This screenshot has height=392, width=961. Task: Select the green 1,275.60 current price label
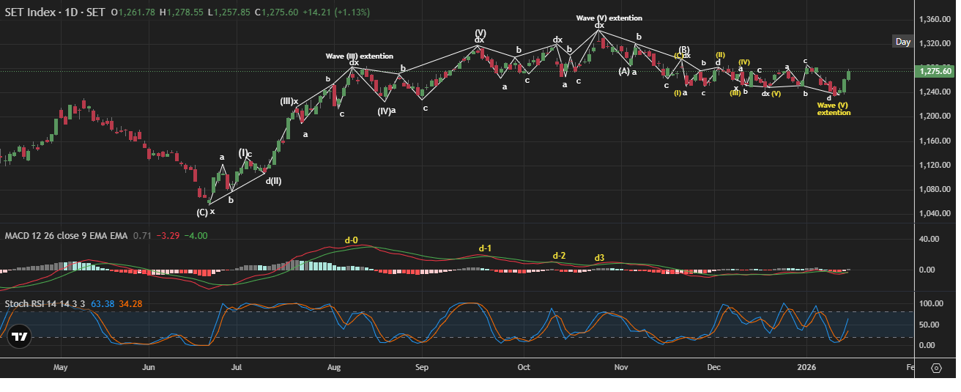tap(935, 71)
